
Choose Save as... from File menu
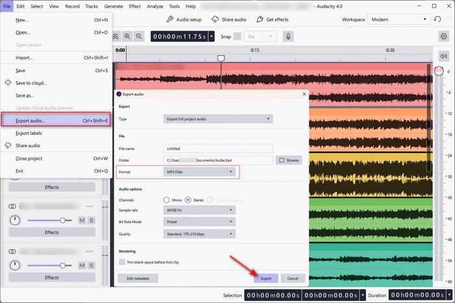[x=56, y=95]
